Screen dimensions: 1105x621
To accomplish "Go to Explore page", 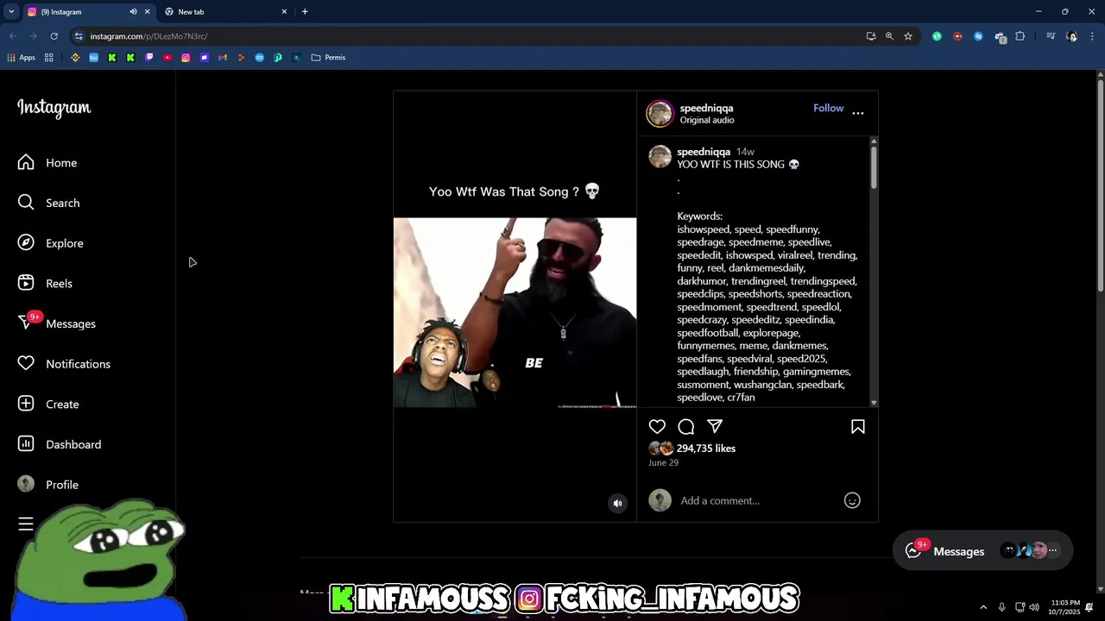I will 52,243.
